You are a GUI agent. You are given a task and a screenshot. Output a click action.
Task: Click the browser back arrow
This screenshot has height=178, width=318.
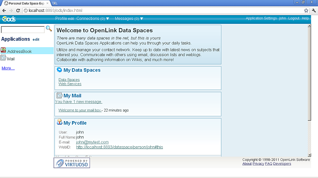click(x=4, y=10)
